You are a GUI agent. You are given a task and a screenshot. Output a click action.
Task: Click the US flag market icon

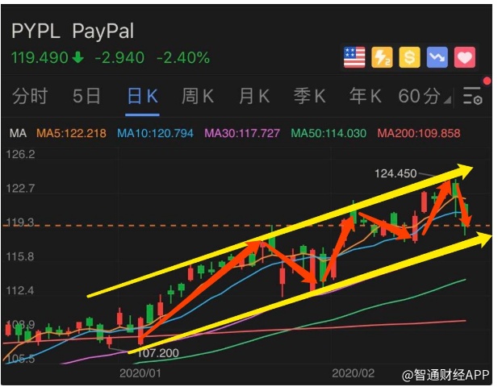(354, 57)
